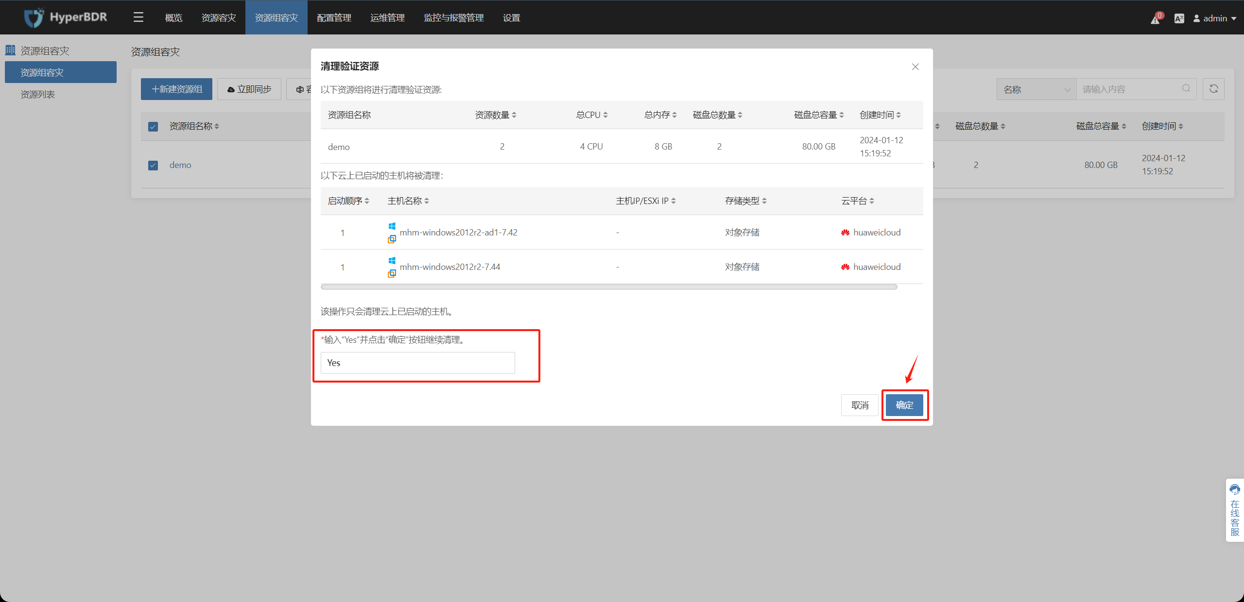This screenshot has height=602, width=1244.
Task: Switch language with the translate icon
Action: pos(1179,18)
